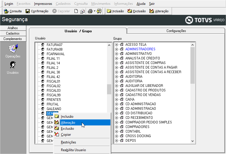Expand the ACESSO TELA group
The image size is (226, 154).
116,45
